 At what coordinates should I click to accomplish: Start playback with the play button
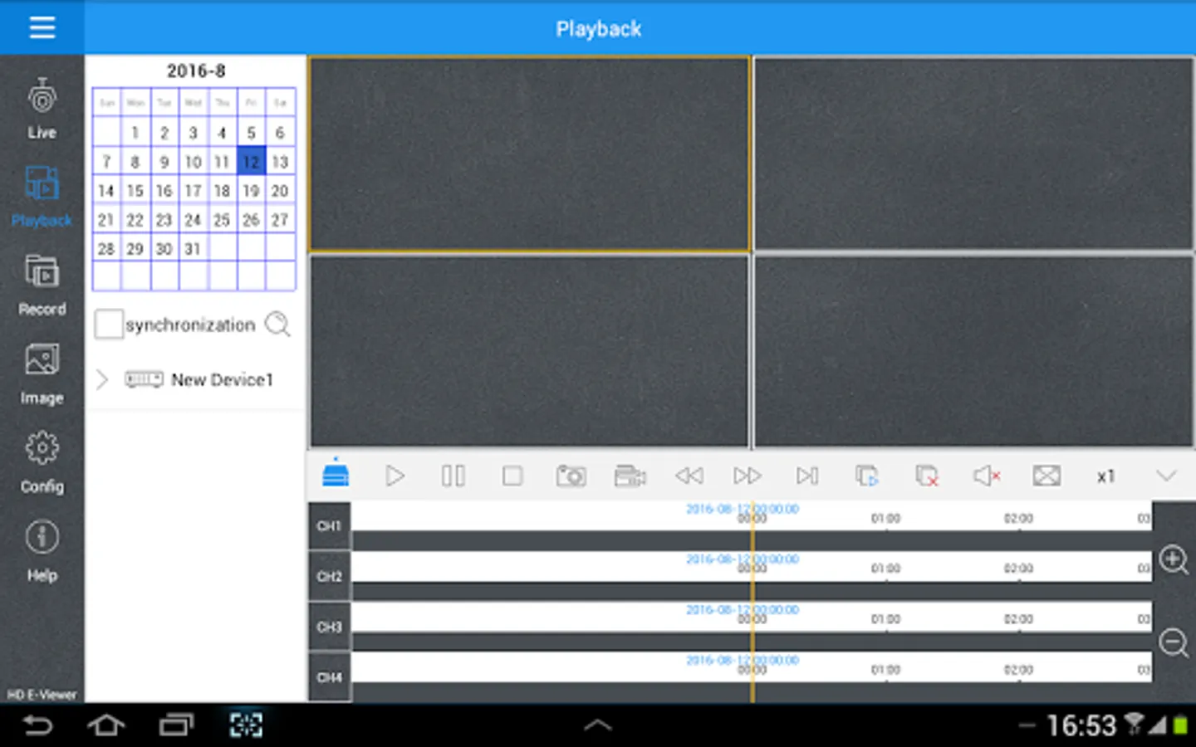click(395, 476)
